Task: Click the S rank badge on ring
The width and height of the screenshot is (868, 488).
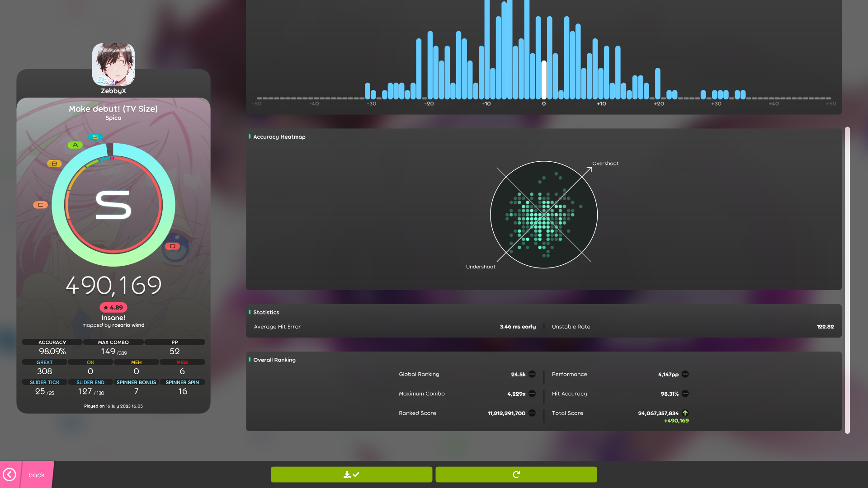Action: (95, 137)
